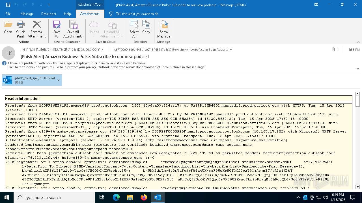This screenshot has height=203, width=362.
Task: Open the attachment with the Open icon
Action: 8,27
